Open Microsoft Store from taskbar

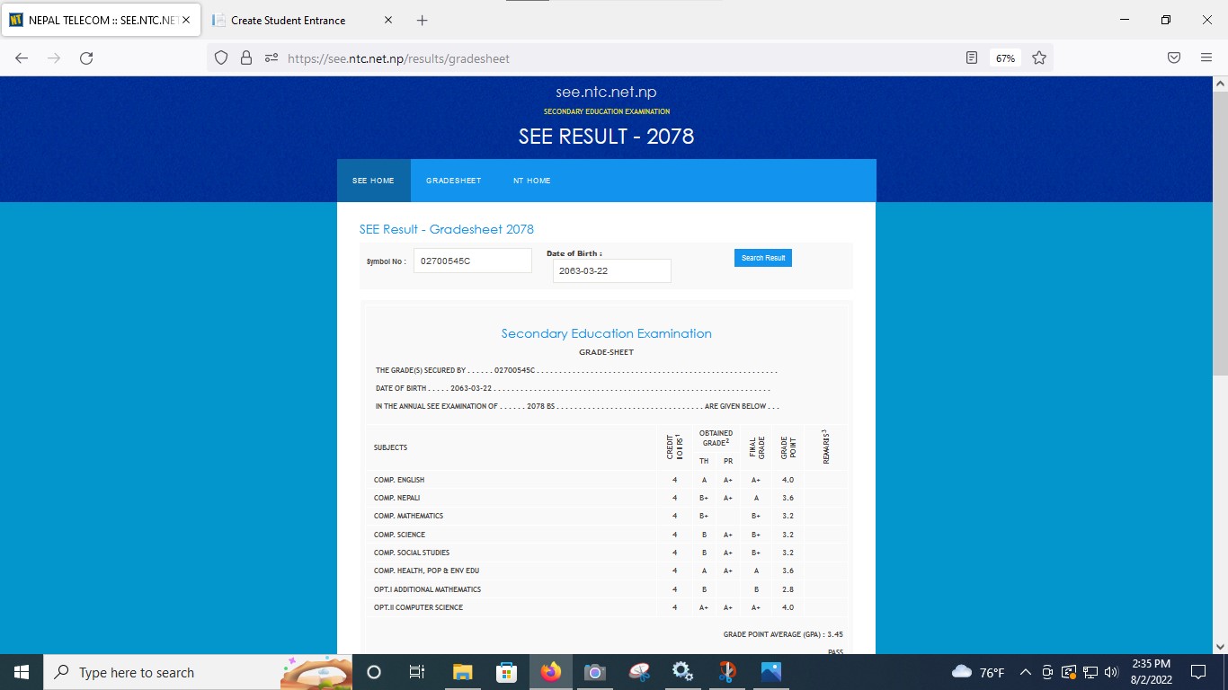[506, 672]
